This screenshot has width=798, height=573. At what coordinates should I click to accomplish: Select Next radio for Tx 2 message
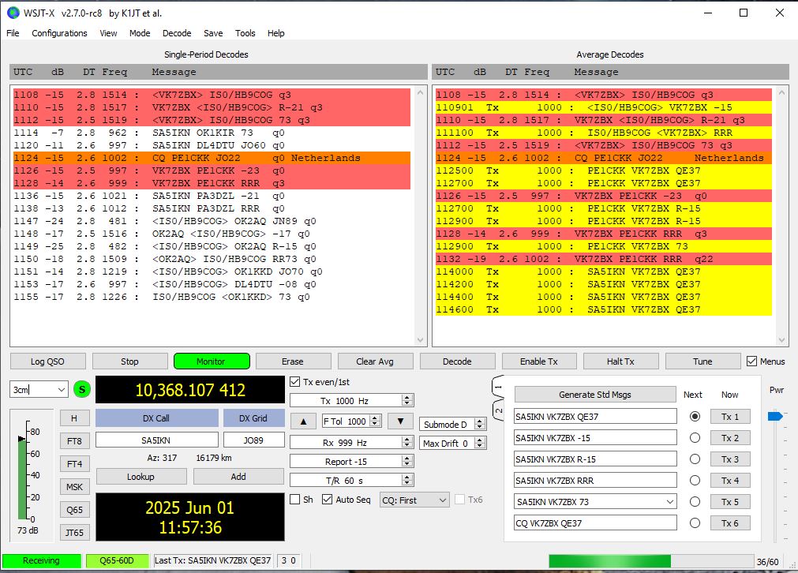[x=695, y=437]
